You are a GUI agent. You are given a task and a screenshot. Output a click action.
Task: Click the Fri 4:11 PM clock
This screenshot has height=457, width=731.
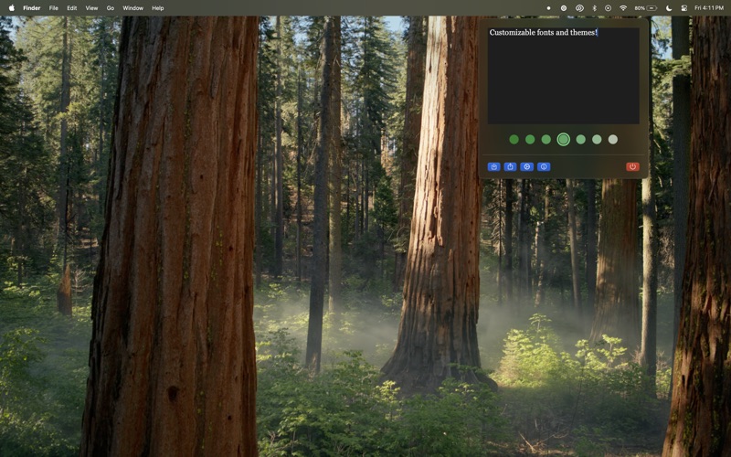(709, 8)
